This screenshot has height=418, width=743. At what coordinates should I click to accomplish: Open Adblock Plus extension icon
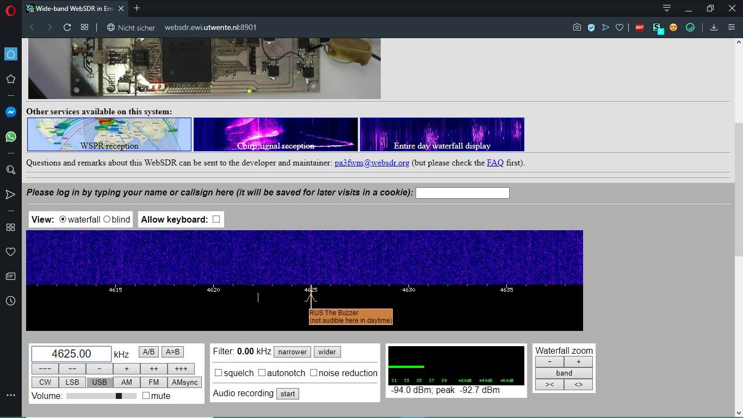(x=640, y=27)
